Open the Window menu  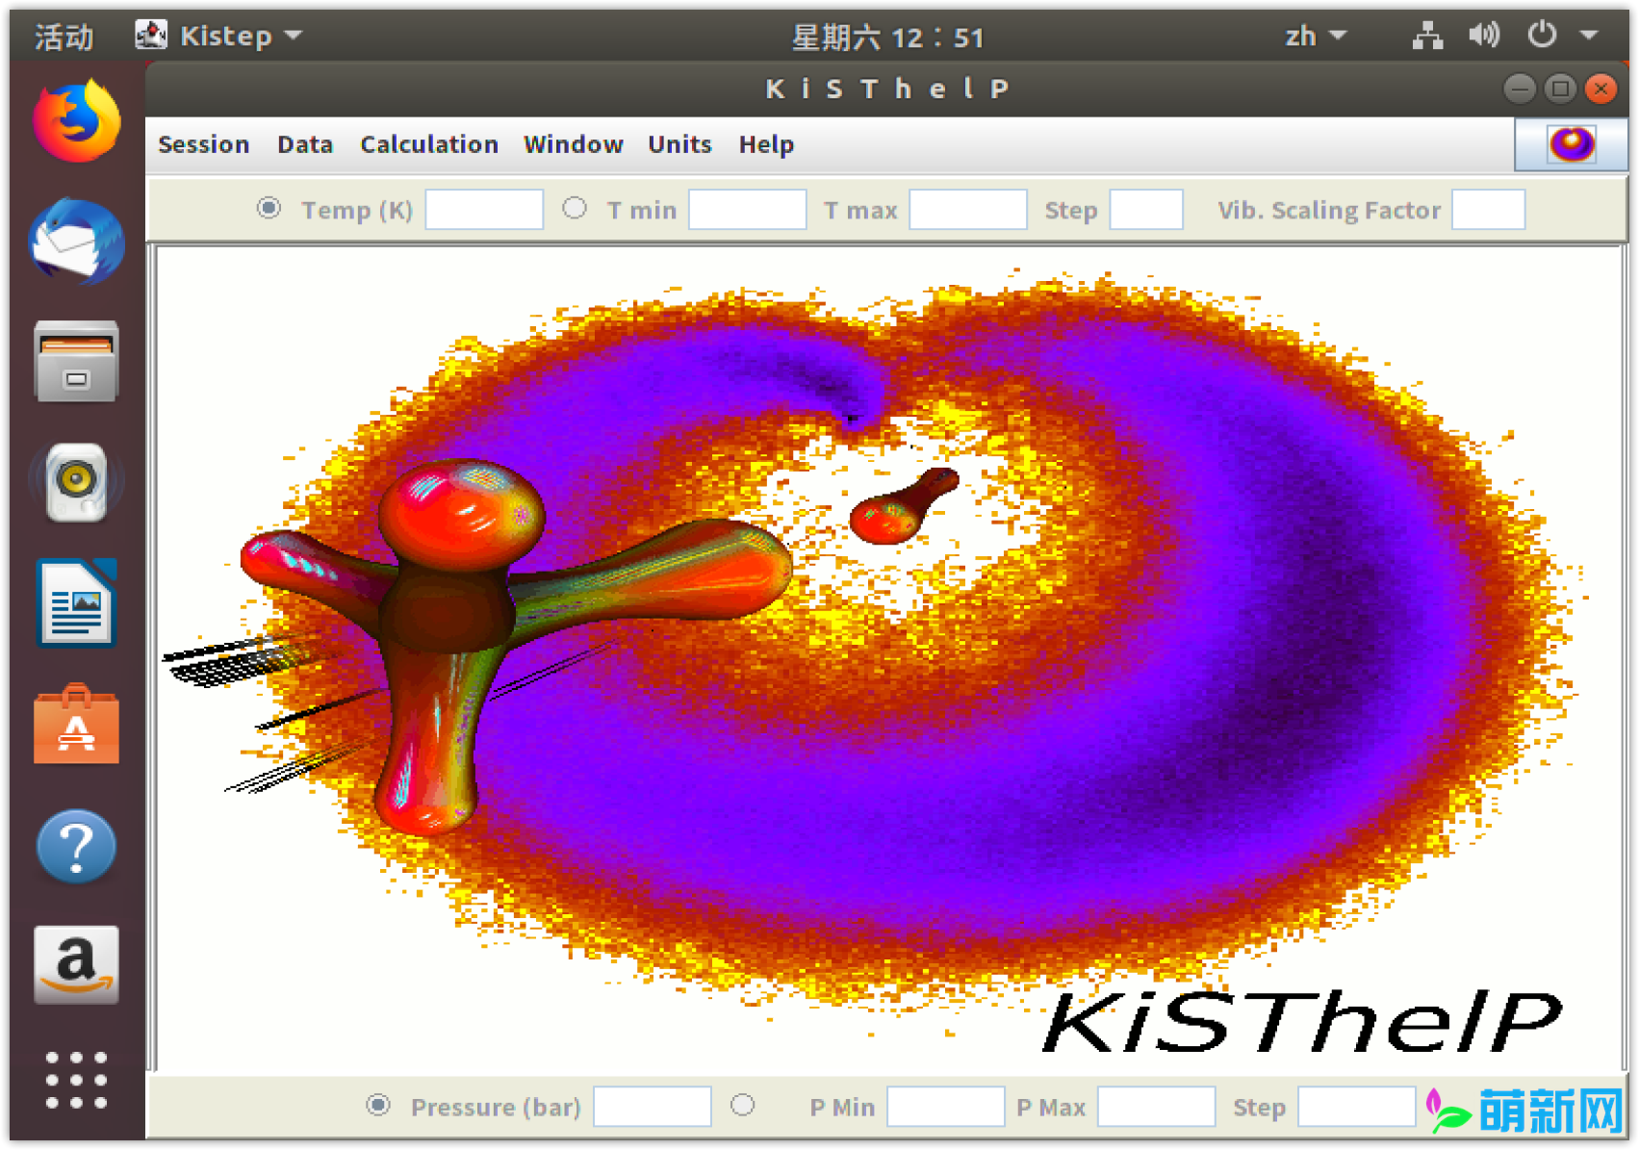click(x=574, y=144)
